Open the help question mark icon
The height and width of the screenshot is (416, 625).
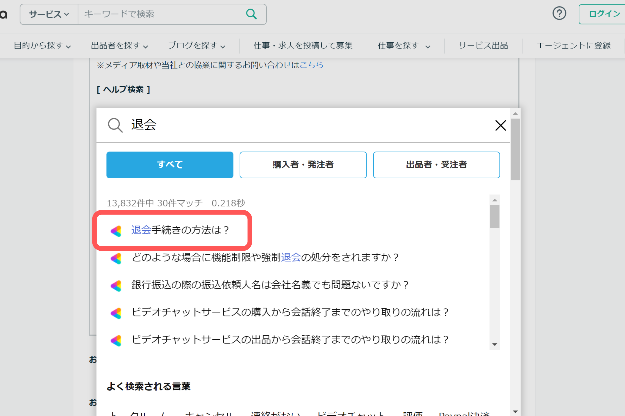pyautogui.click(x=559, y=13)
